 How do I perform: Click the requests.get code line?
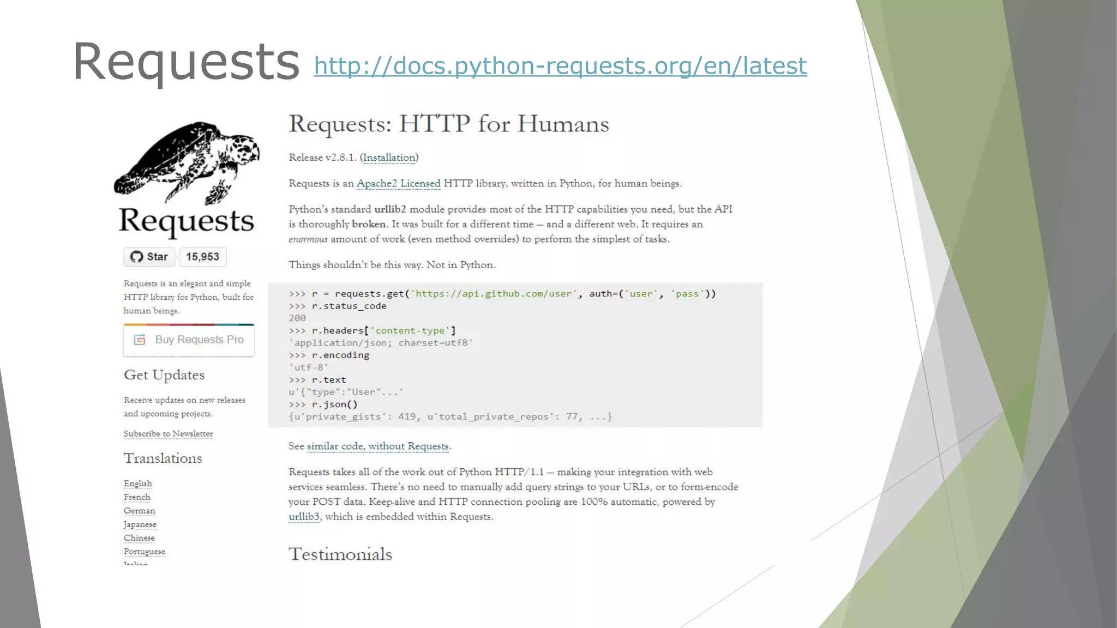(x=502, y=294)
